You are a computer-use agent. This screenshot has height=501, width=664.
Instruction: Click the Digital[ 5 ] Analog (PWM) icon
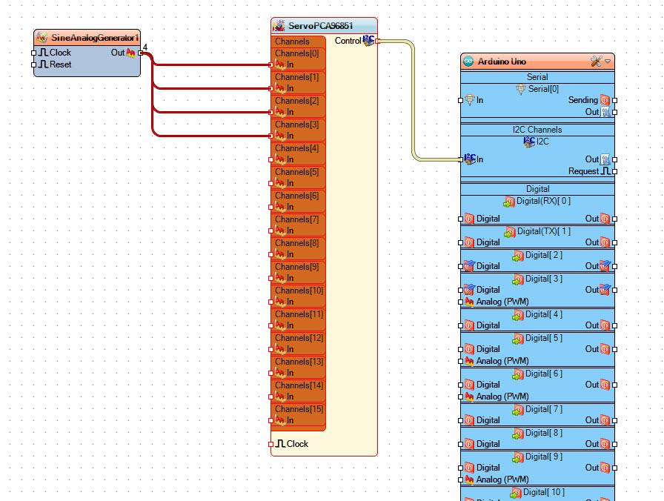[x=469, y=361]
